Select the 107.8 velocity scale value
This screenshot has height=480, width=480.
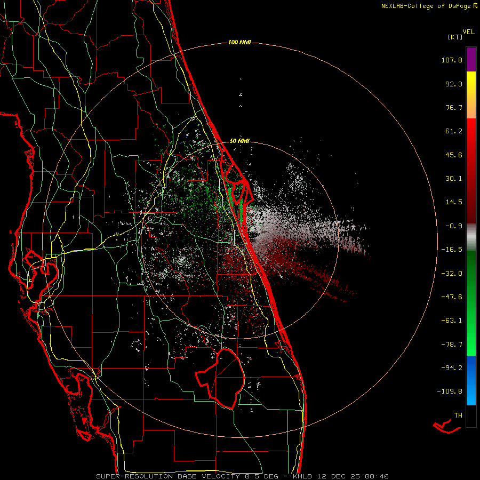pos(452,60)
